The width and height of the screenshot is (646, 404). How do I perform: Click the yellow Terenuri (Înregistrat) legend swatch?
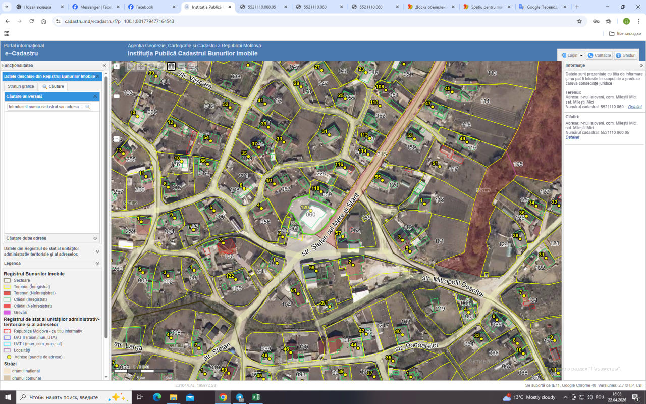[7, 287]
